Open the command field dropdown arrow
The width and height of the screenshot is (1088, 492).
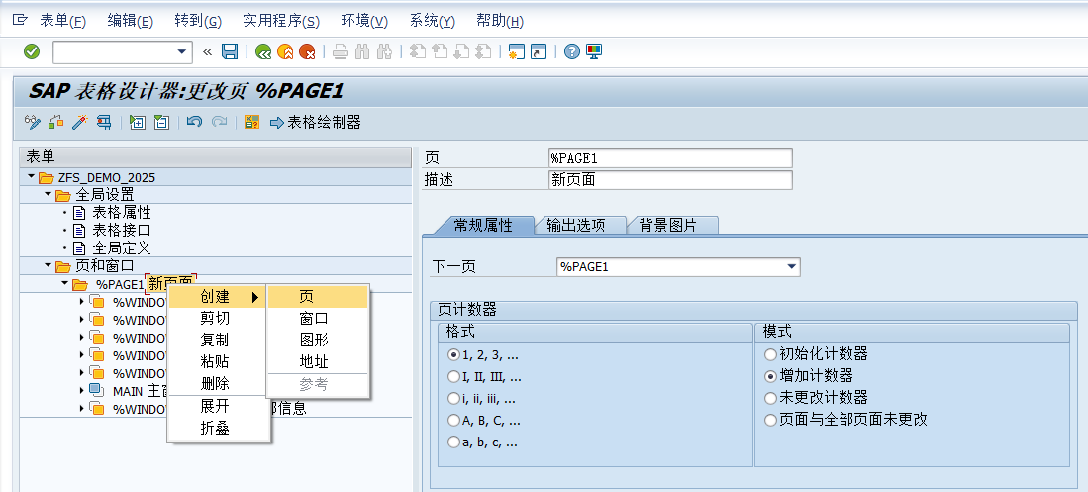pos(182,52)
